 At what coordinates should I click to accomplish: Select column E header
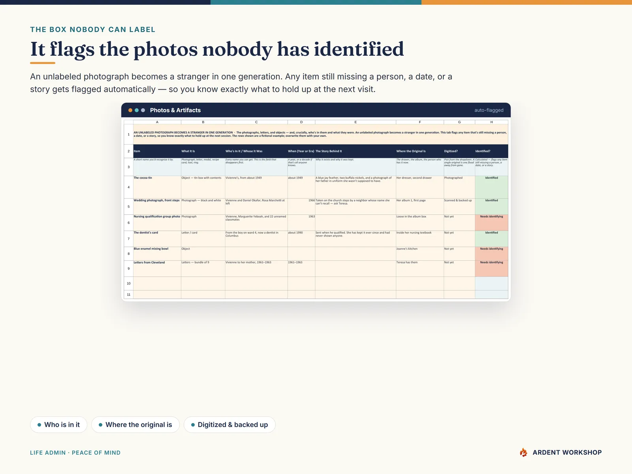[x=355, y=122]
